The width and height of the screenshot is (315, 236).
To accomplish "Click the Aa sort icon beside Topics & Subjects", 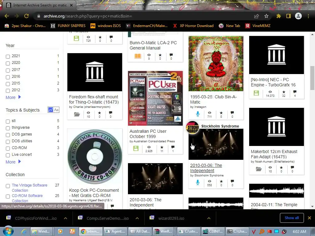I will 57,110.
